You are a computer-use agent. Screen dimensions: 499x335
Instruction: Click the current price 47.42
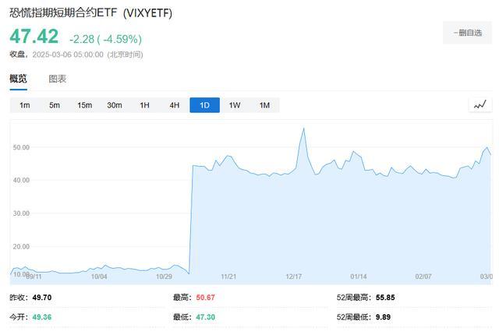pyautogui.click(x=34, y=37)
